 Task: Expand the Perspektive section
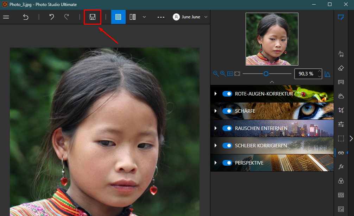(x=216, y=163)
